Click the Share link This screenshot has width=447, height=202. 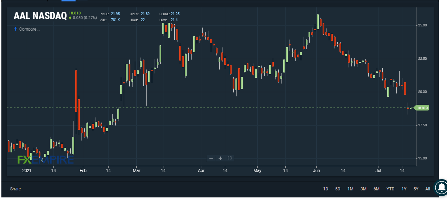15,189
